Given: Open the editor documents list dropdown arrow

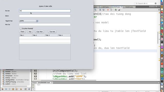Looking at the screenshot, I should point(156,7).
